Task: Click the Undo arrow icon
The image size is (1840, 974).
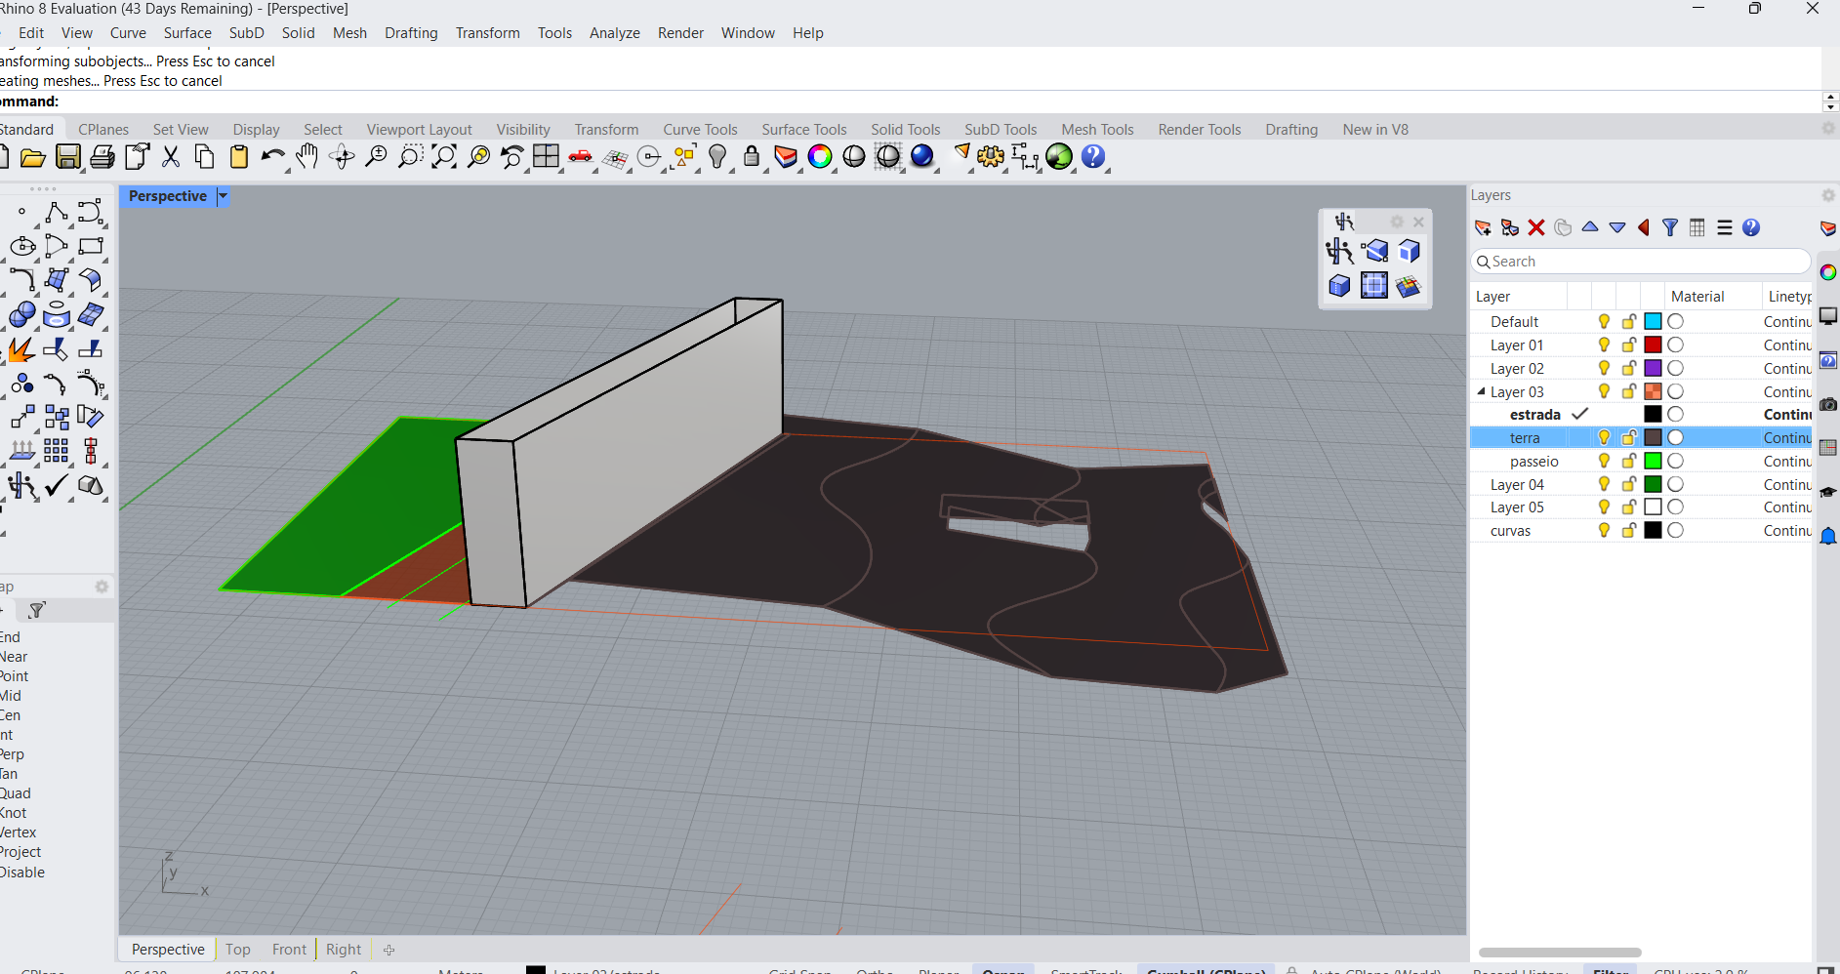Action: [x=272, y=157]
